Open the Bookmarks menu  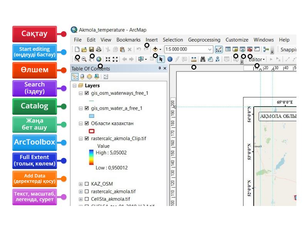tap(128, 40)
